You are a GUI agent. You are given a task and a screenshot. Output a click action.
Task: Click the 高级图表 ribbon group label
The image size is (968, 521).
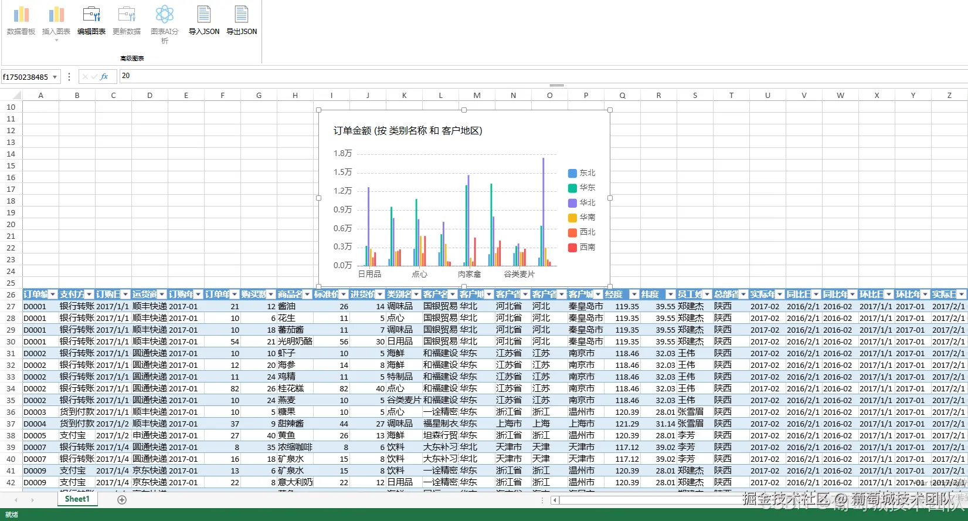(132, 58)
